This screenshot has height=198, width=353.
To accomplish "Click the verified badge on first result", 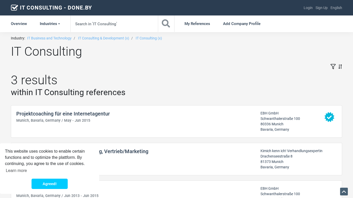I will point(329,117).
